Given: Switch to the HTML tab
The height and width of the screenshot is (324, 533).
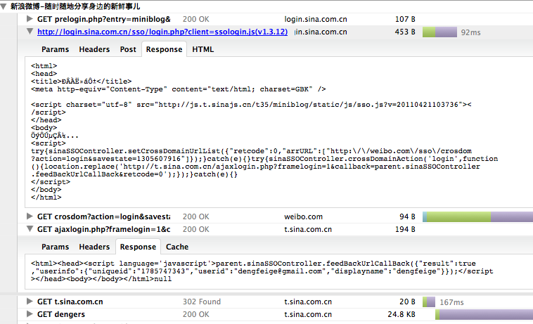Looking at the screenshot, I should (203, 49).
